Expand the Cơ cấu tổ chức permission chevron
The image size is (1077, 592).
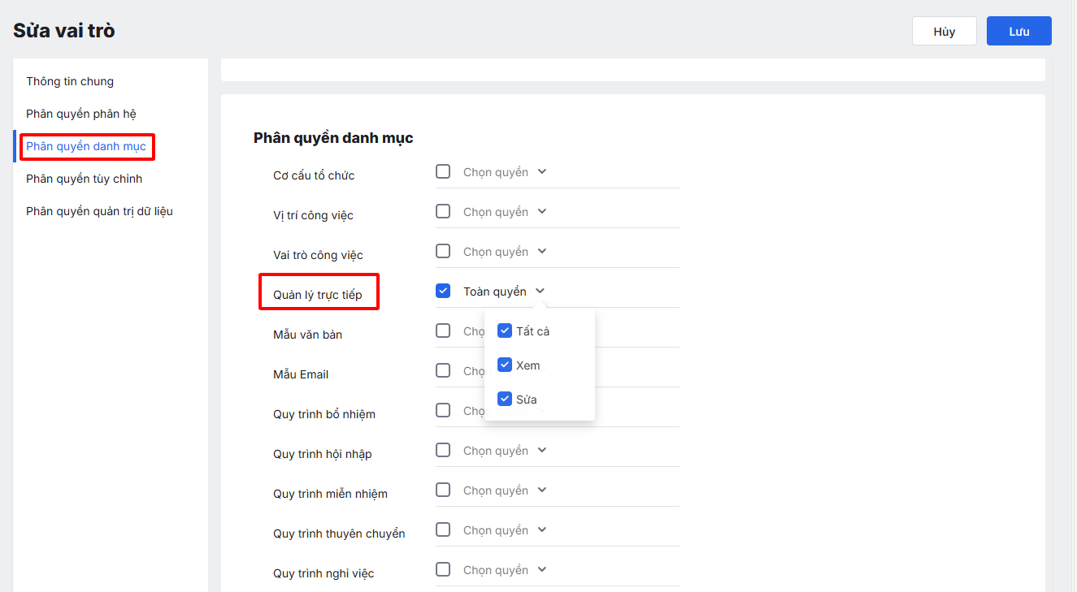click(542, 172)
